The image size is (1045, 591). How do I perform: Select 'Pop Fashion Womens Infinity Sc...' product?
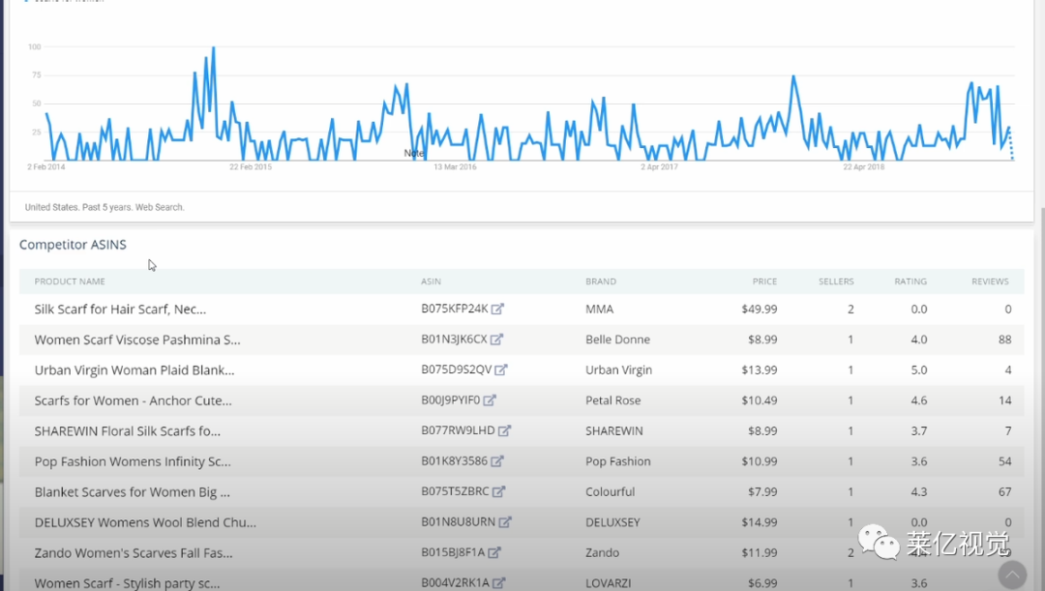133,461
